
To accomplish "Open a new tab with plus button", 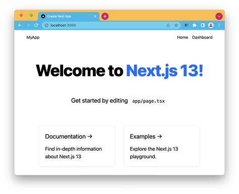I will click(x=105, y=16).
